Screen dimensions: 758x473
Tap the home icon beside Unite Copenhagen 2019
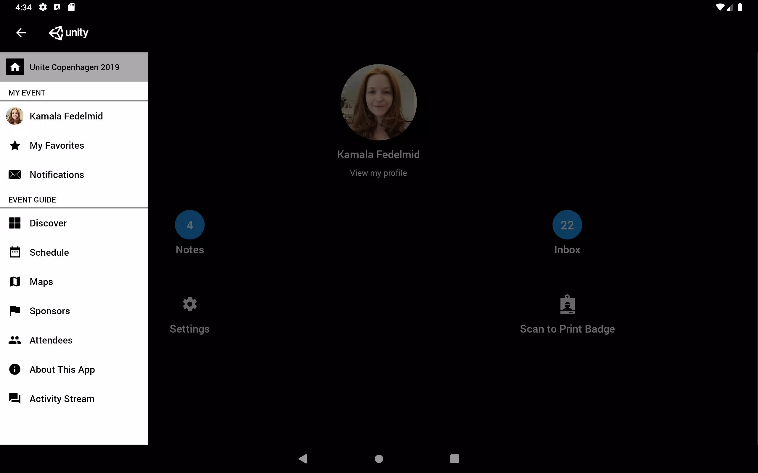(x=15, y=67)
